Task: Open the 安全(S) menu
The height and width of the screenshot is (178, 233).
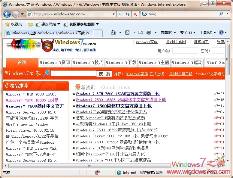Action: 188,32
